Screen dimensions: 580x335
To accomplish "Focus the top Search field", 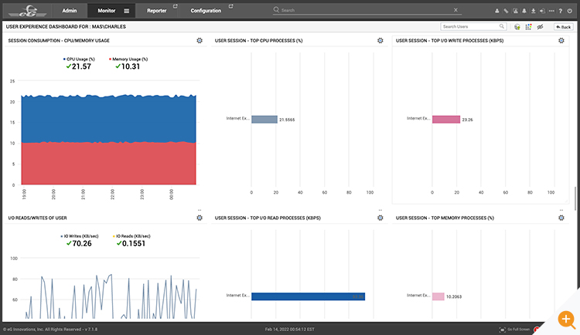I will coord(367,10).
